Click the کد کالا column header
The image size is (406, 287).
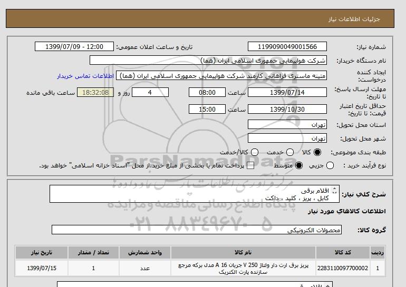[x=343, y=252]
